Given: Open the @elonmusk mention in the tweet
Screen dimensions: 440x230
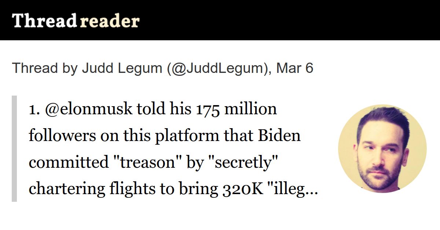Looking at the screenshot, I should (88, 110).
